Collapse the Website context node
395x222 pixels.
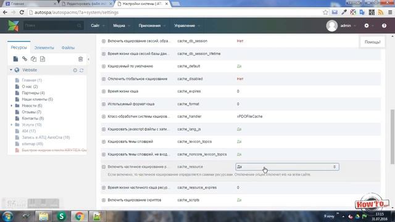(11, 70)
